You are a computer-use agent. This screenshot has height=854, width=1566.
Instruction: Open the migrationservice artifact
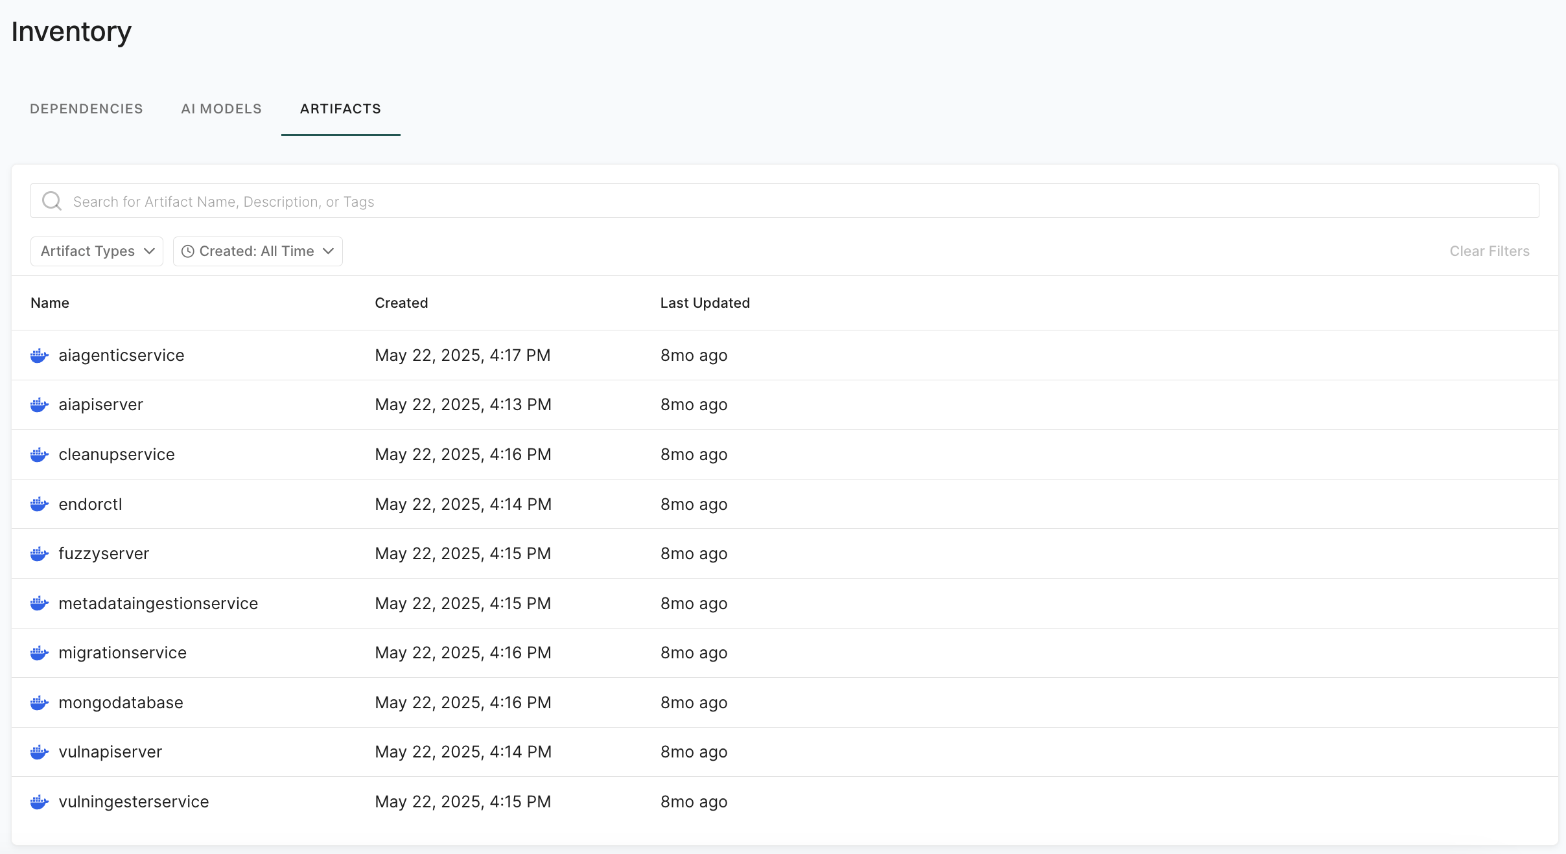(123, 652)
